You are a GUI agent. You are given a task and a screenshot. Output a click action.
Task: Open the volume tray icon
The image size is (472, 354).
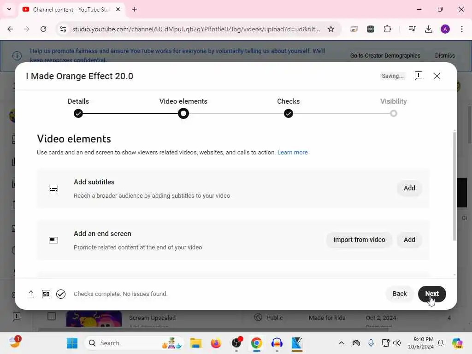tap(397, 343)
